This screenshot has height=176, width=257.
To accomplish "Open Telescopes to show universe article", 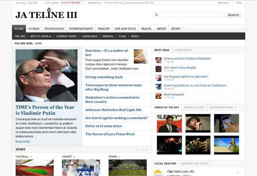I will point(113,87).
